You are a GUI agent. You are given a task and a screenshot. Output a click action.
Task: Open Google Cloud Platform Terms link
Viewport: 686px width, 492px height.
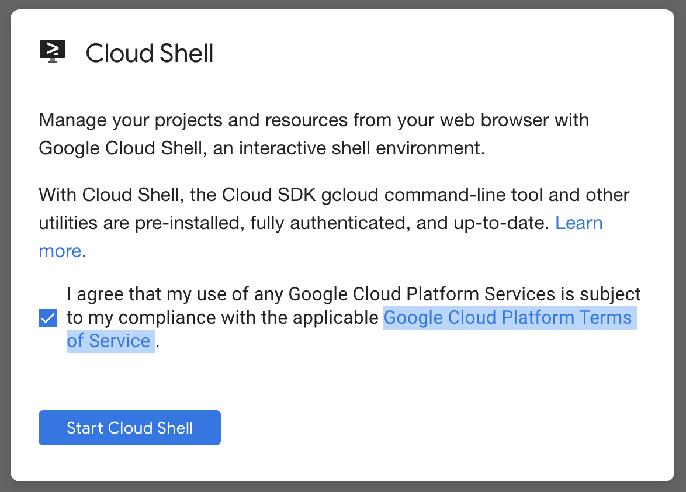coord(507,318)
